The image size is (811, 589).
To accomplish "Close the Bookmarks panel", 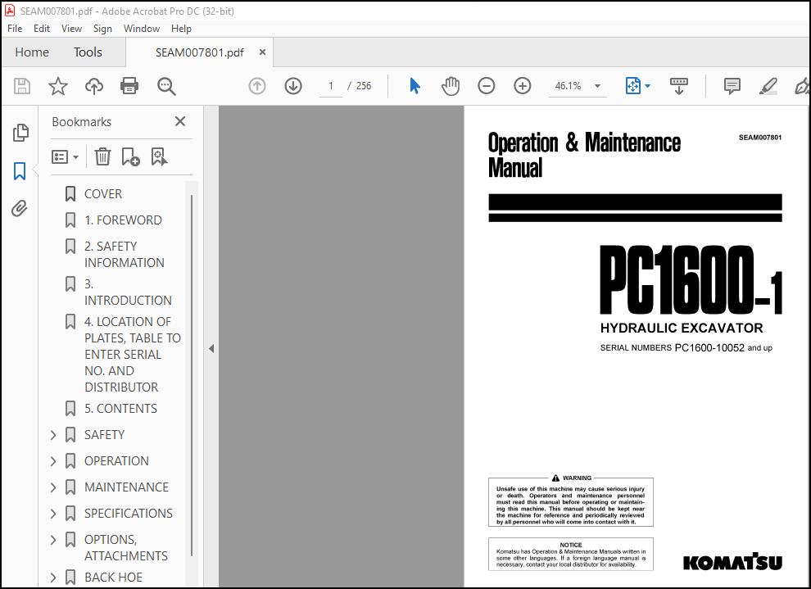I will tap(180, 121).
